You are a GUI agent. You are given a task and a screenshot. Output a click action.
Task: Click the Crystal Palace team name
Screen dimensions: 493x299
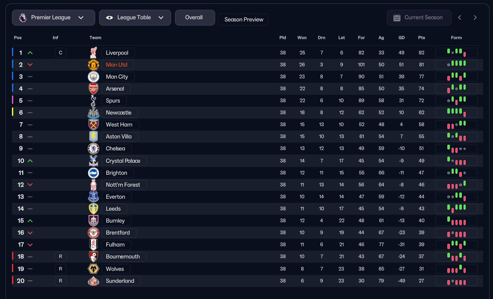coord(124,161)
